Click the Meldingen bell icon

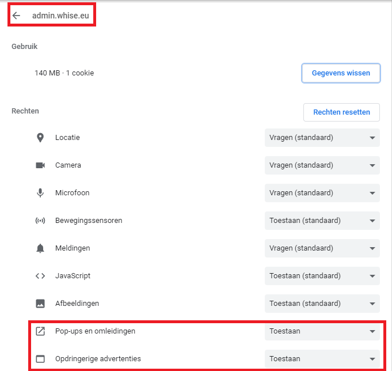click(x=40, y=248)
